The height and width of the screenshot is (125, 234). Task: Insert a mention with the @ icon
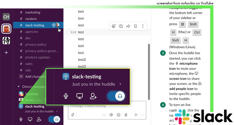coord(111,115)
